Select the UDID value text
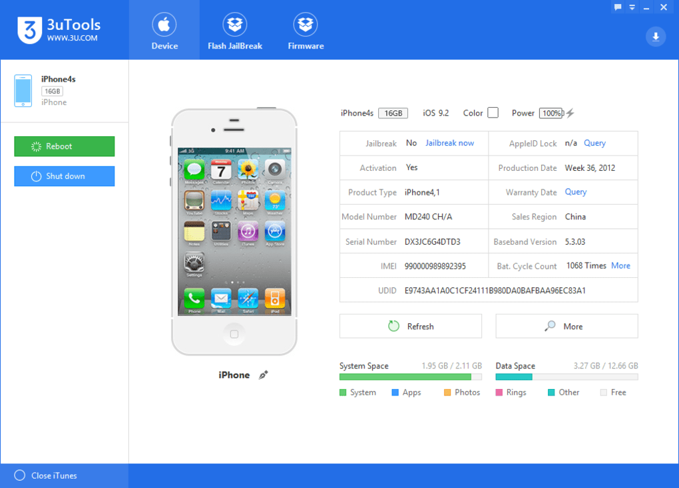Viewport: 679px width, 488px height. coord(495,291)
